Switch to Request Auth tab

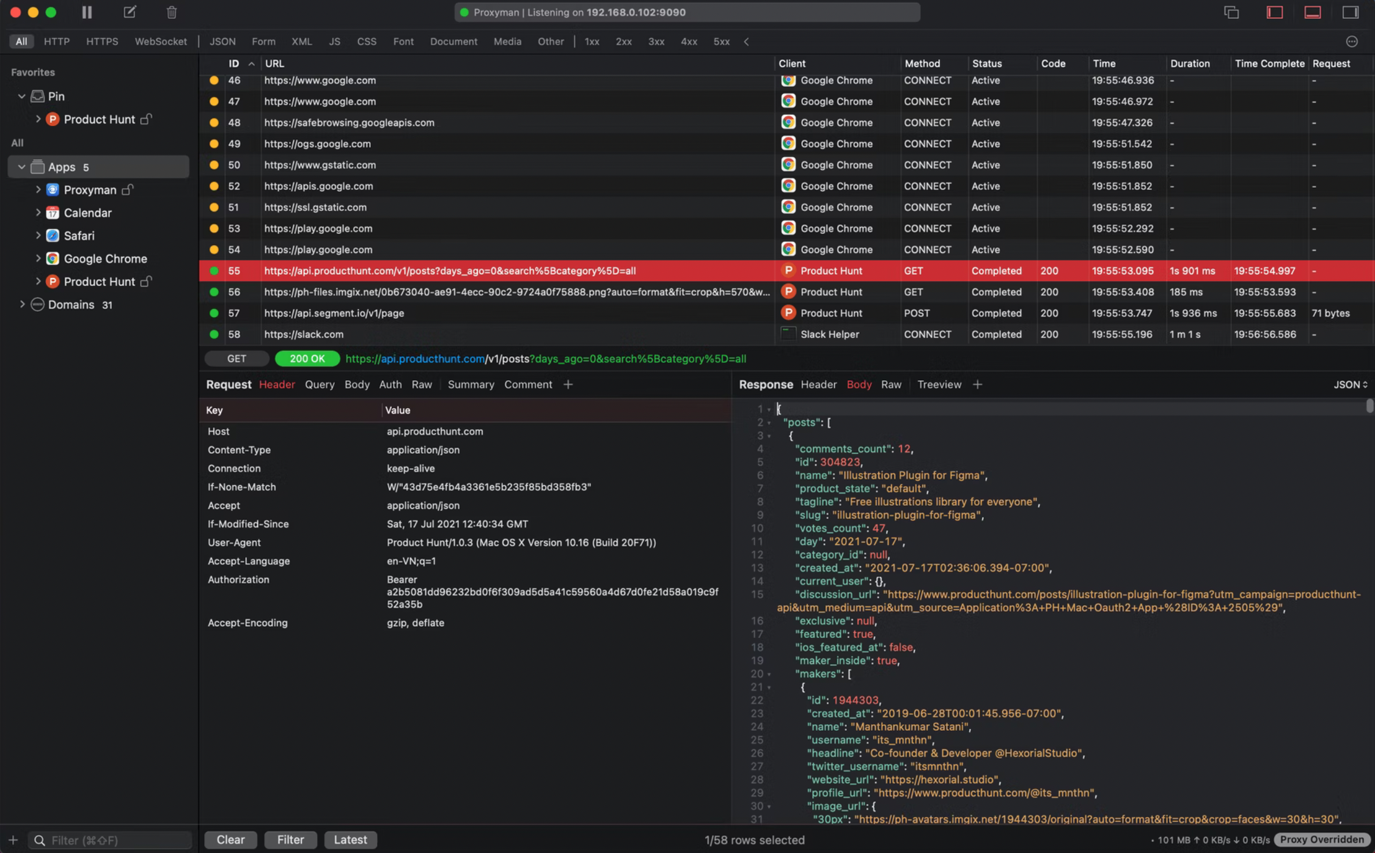(x=390, y=384)
